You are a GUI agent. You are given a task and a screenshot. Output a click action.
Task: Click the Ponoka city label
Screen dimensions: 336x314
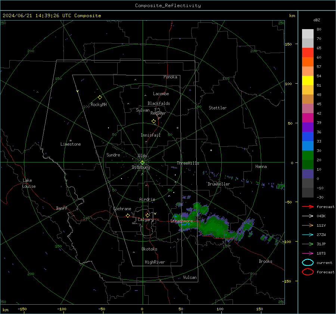170,77
